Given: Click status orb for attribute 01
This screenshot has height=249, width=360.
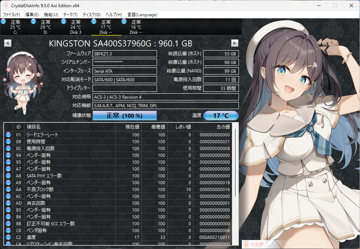Looking at the screenshot, I should click(8, 135).
